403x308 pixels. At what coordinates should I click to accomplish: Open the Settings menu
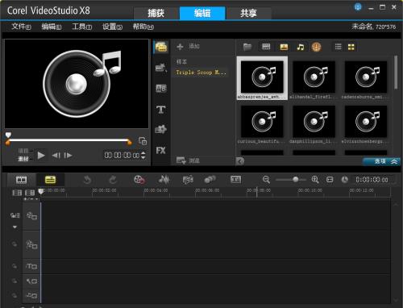112,27
